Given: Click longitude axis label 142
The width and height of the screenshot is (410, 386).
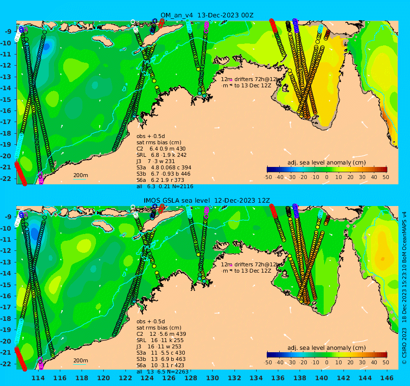Looking at the screenshot, I should coord(343,378).
